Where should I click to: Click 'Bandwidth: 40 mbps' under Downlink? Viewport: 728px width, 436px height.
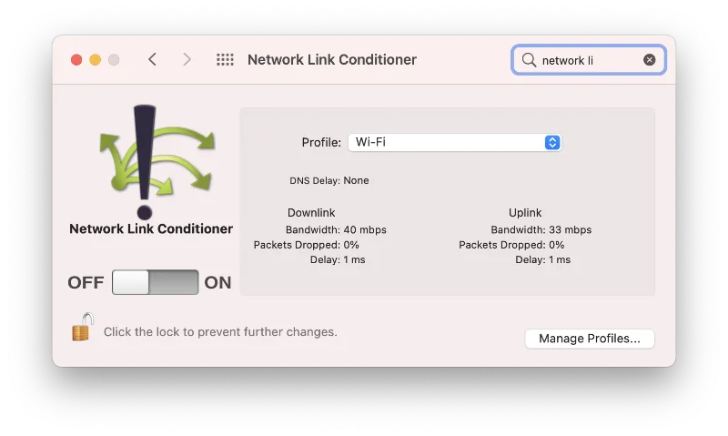click(x=336, y=230)
